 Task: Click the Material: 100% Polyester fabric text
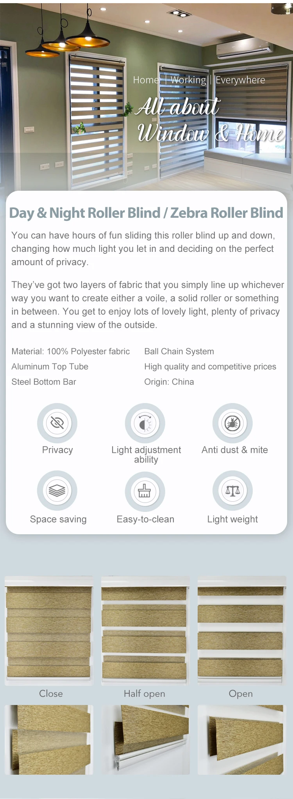(71, 351)
